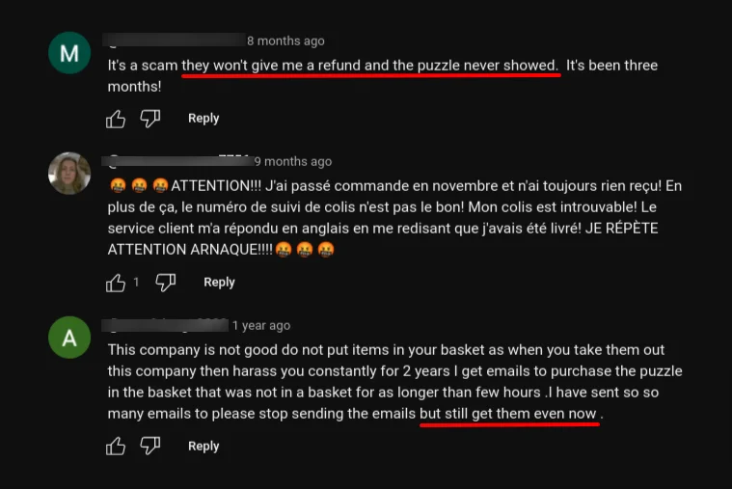Like the comment about harassing basket emails
The height and width of the screenshot is (489, 732).
(116, 446)
